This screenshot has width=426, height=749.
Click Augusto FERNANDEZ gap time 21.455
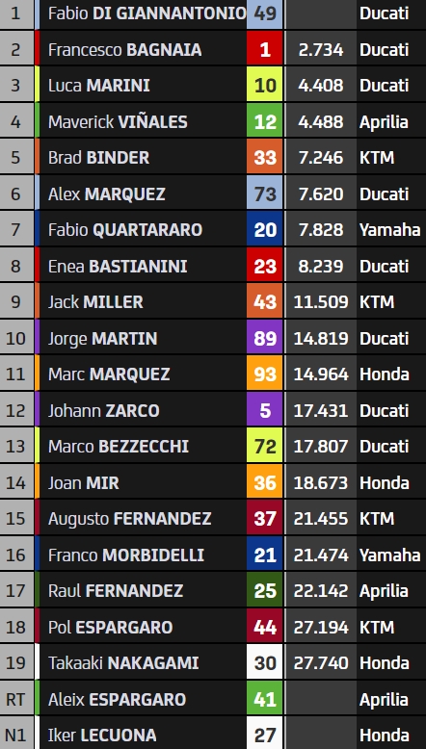pos(320,518)
